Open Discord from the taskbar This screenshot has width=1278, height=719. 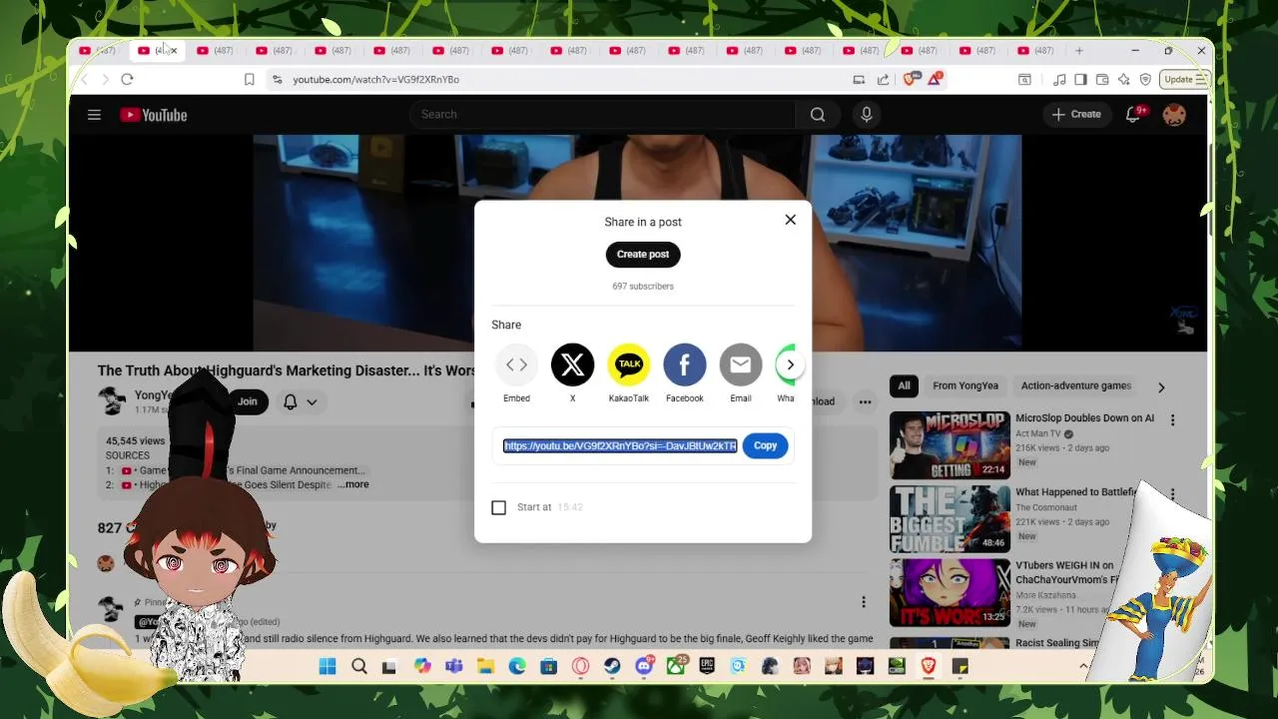pos(645,666)
